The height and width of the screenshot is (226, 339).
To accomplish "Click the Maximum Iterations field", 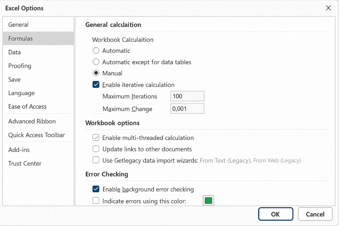I will pos(187,96).
